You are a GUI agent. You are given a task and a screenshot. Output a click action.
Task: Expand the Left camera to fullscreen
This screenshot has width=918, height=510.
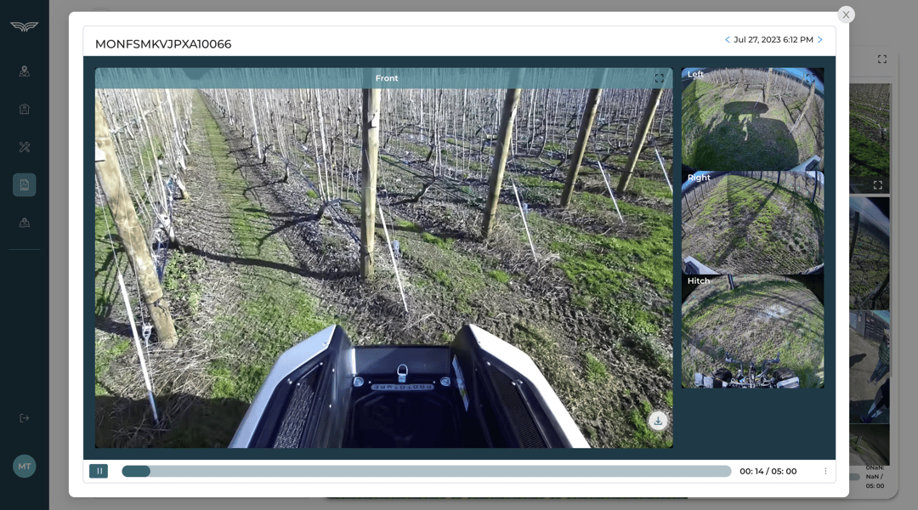click(810, 79)
